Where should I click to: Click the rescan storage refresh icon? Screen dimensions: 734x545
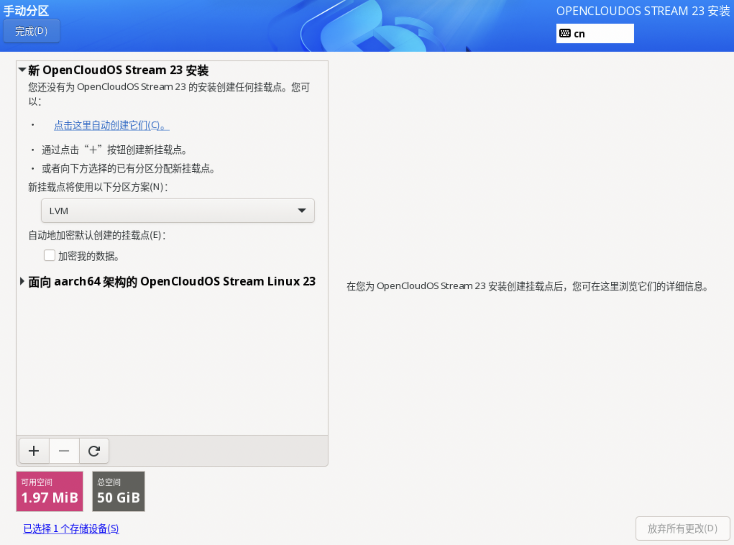point(94,451)
